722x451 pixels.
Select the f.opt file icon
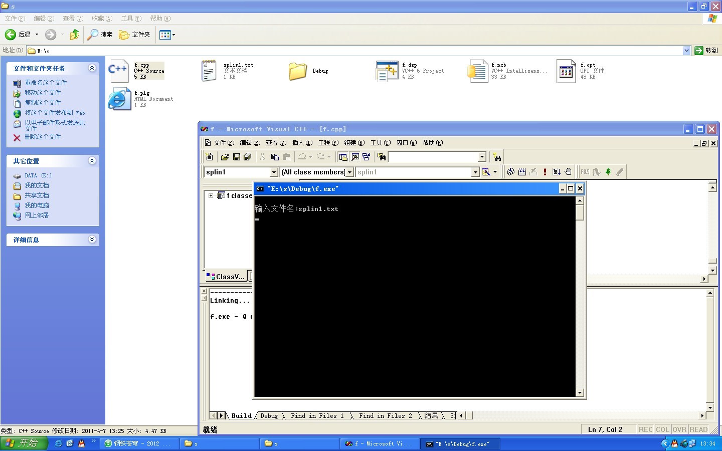point(567,71)
